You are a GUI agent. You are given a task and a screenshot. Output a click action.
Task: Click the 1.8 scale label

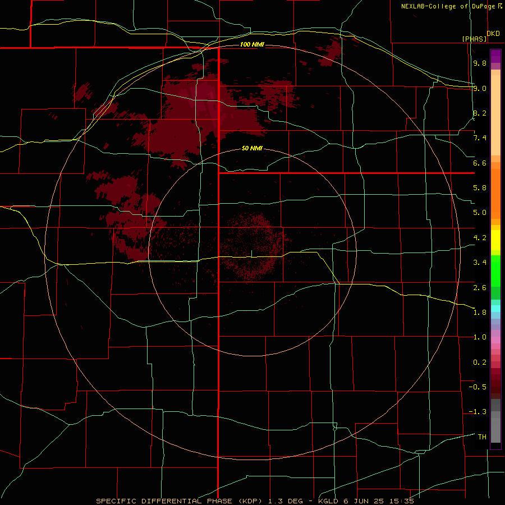tap(480, 313)
